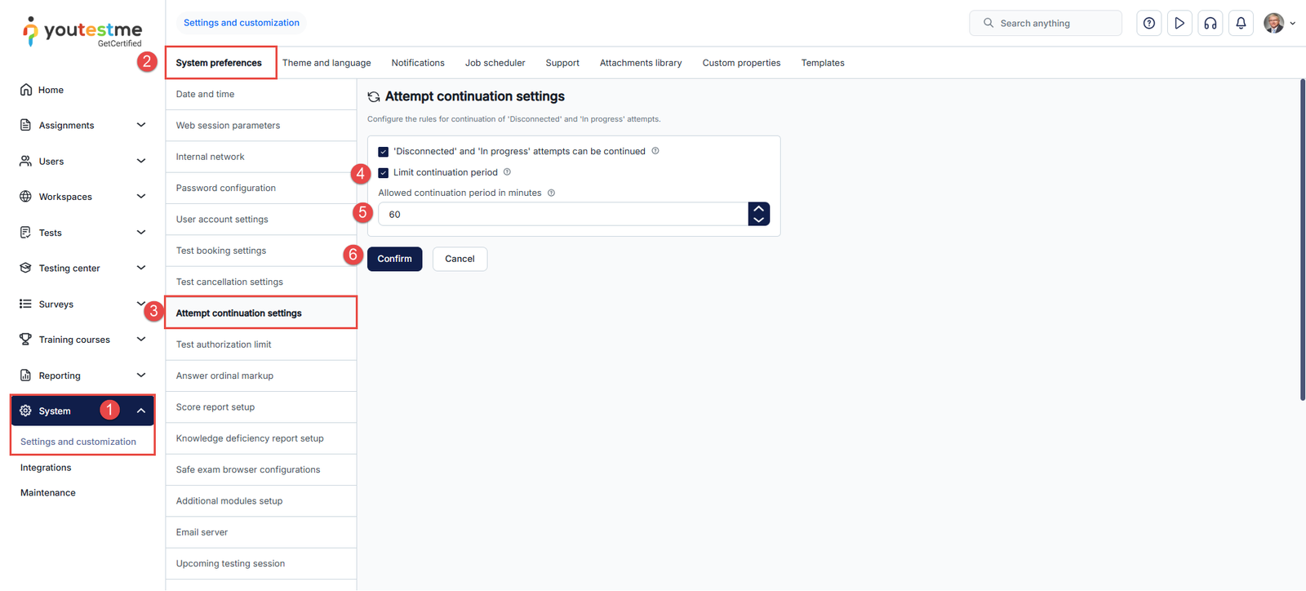Open the Maintenance link

(48, 493)
